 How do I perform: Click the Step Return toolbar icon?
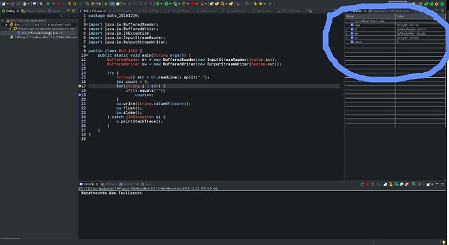[x=80, y=4]
